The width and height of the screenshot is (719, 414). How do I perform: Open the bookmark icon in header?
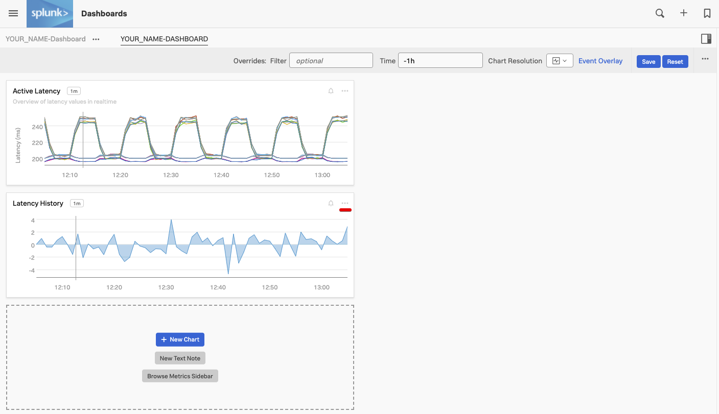point(707,14)
